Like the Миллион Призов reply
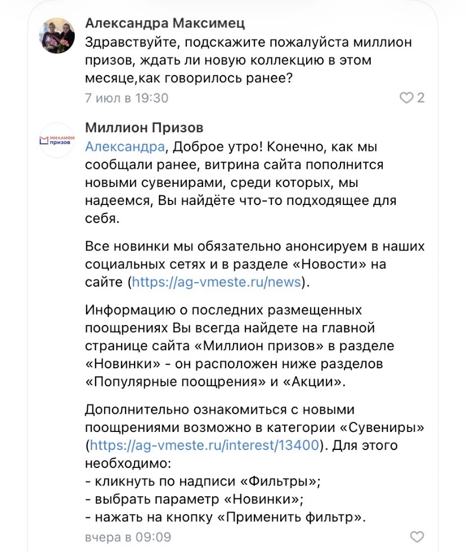 (x=417, y=537)
